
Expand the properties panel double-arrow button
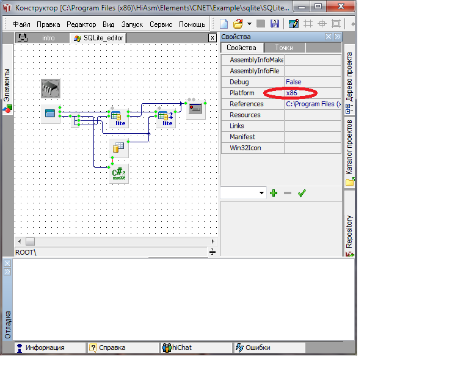337,37
